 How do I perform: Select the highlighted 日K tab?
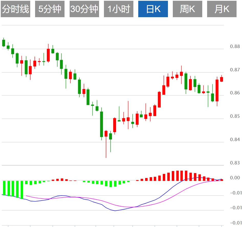coord(153,9)
